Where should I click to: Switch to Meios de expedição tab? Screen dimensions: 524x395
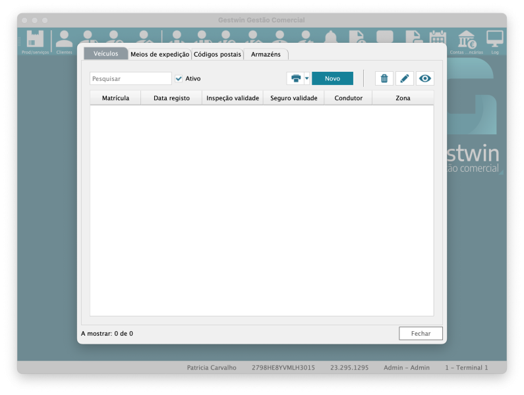click(x=160, y=54)
